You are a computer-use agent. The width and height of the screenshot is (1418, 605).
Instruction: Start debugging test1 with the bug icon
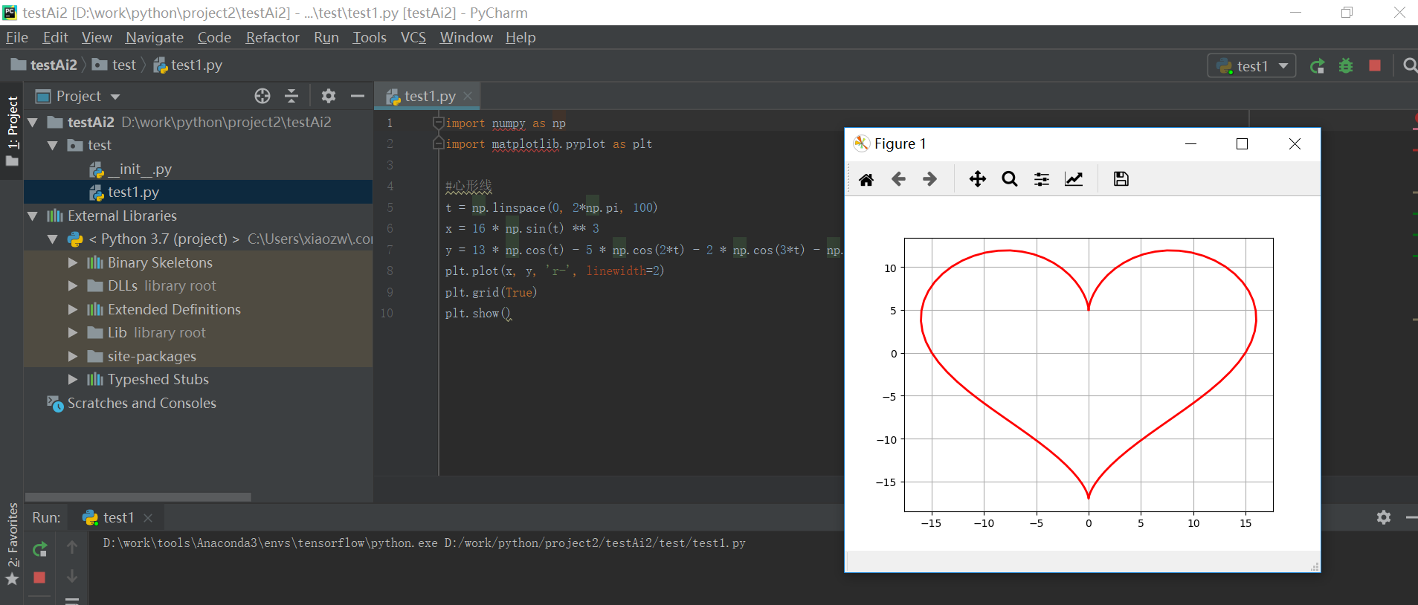tap(1346, 66)
